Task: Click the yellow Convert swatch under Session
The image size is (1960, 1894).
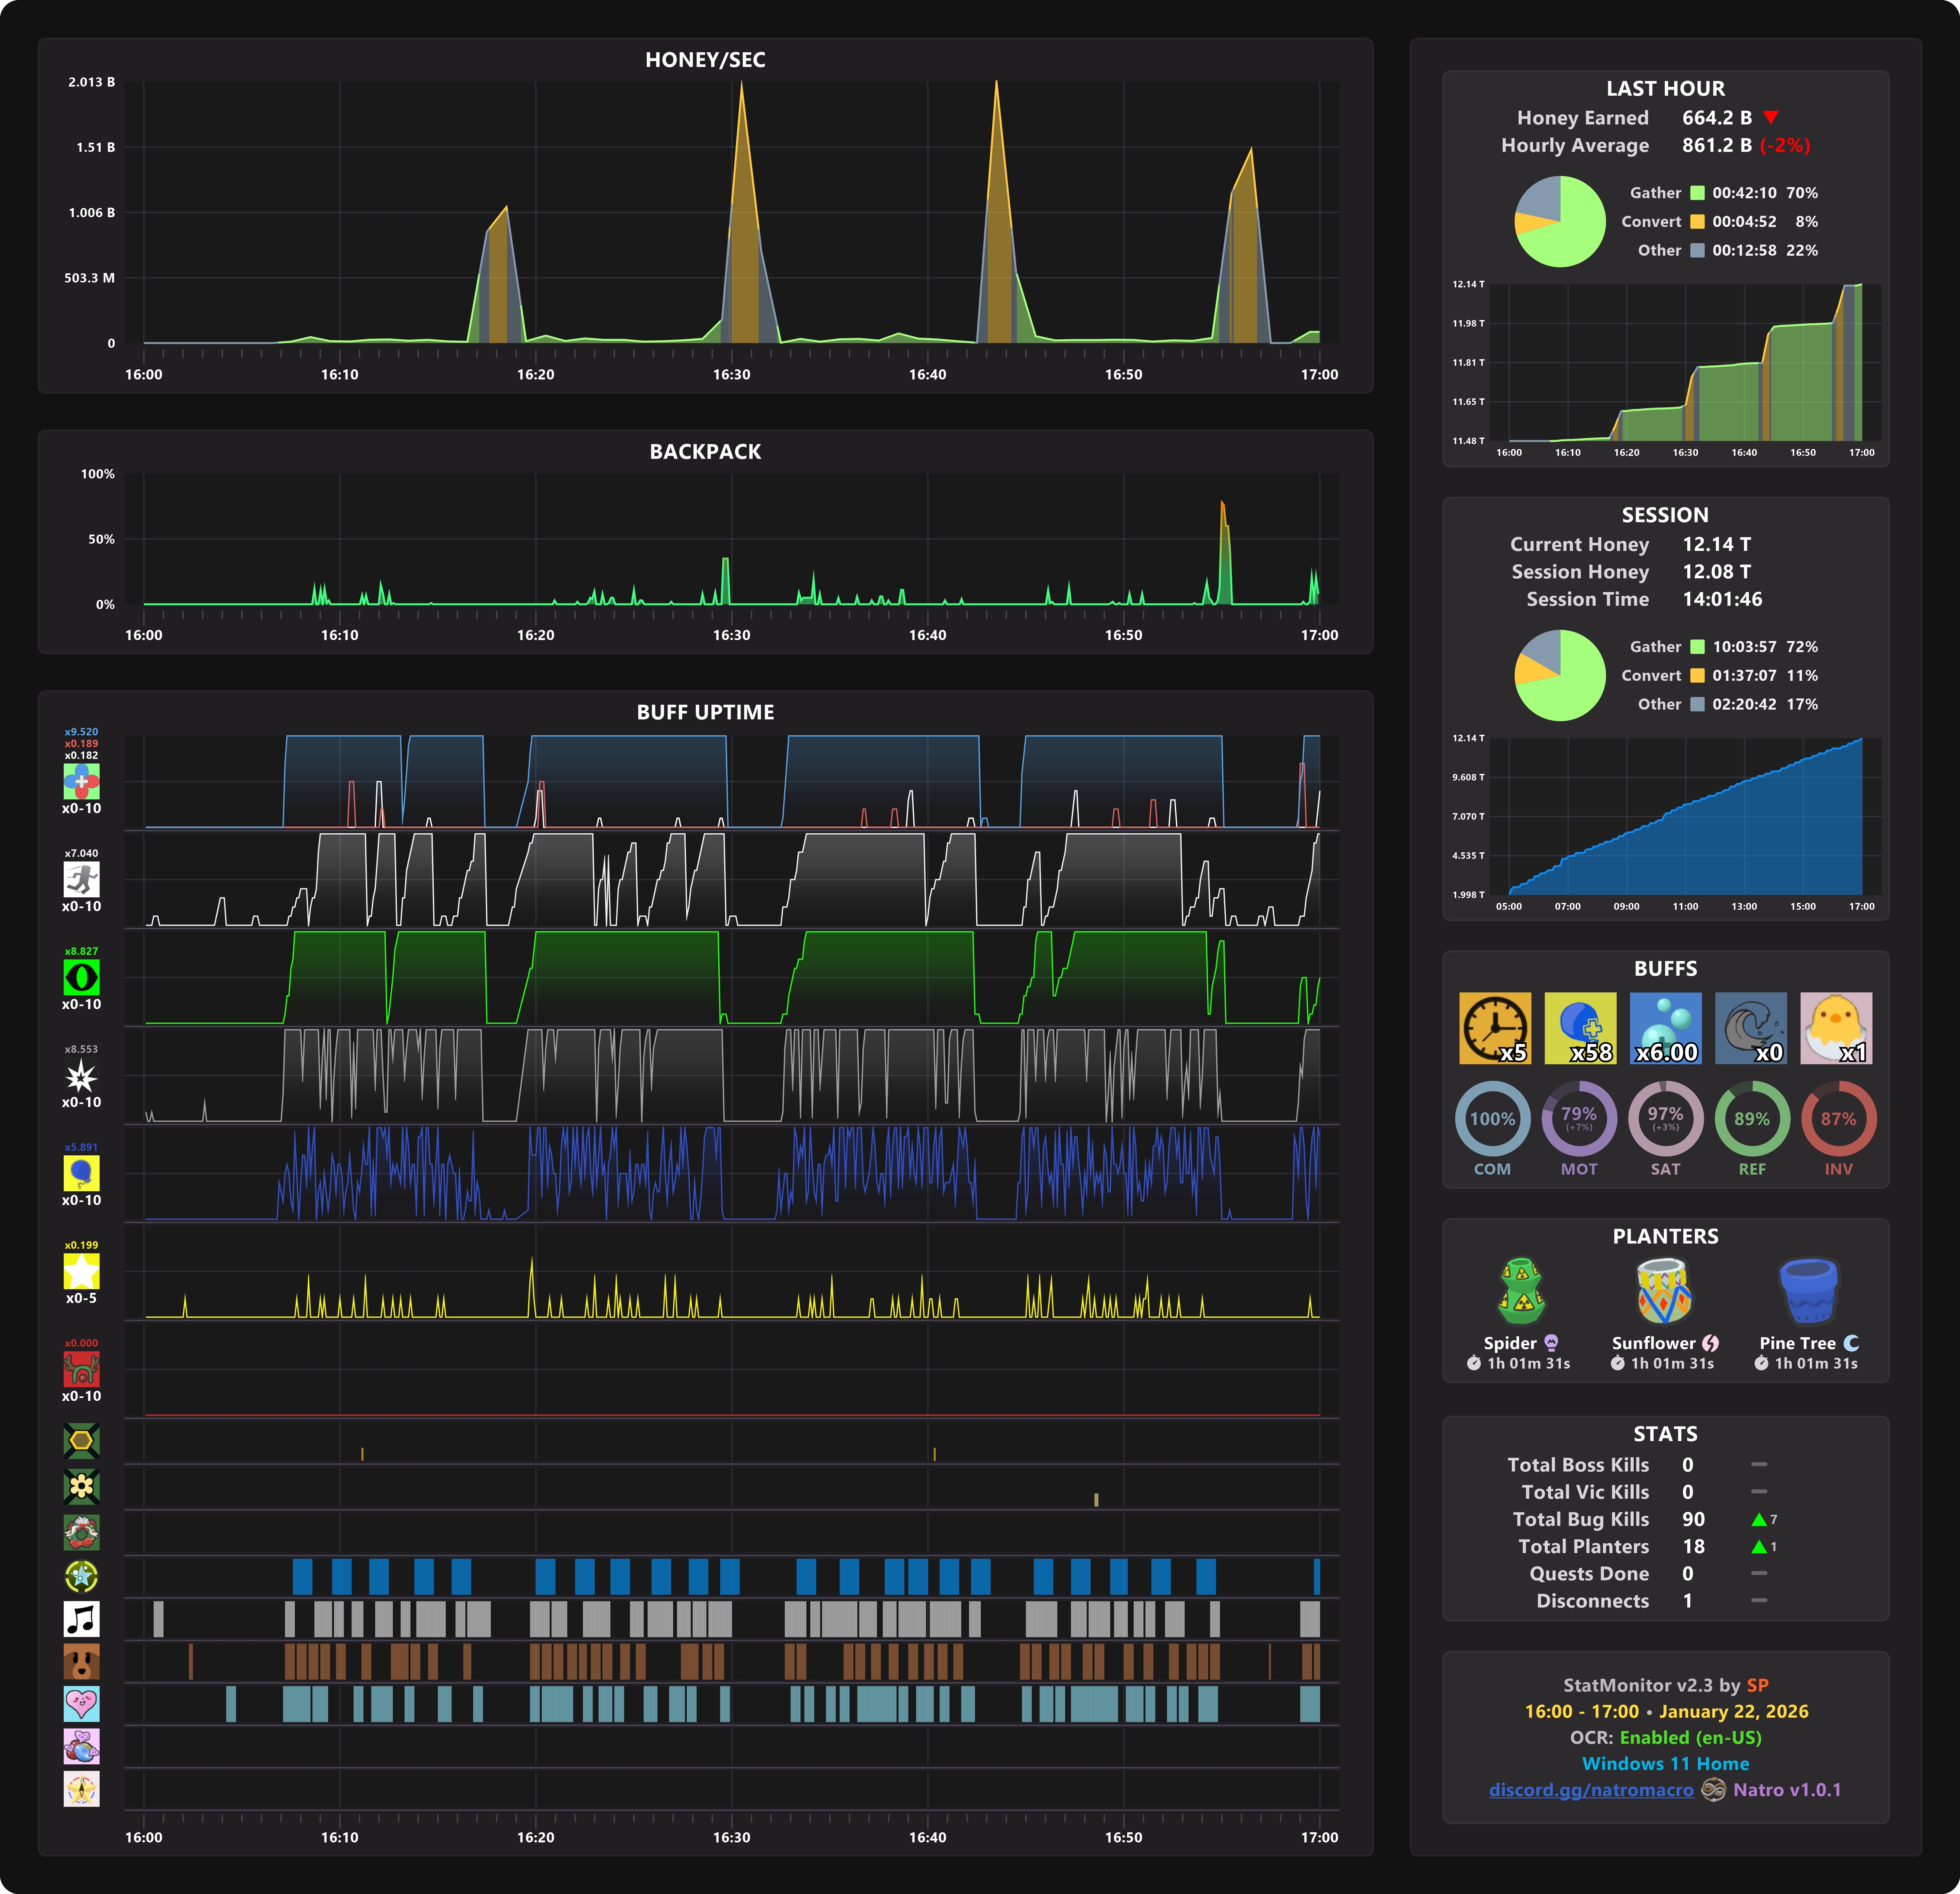Action: (1697, 676)
